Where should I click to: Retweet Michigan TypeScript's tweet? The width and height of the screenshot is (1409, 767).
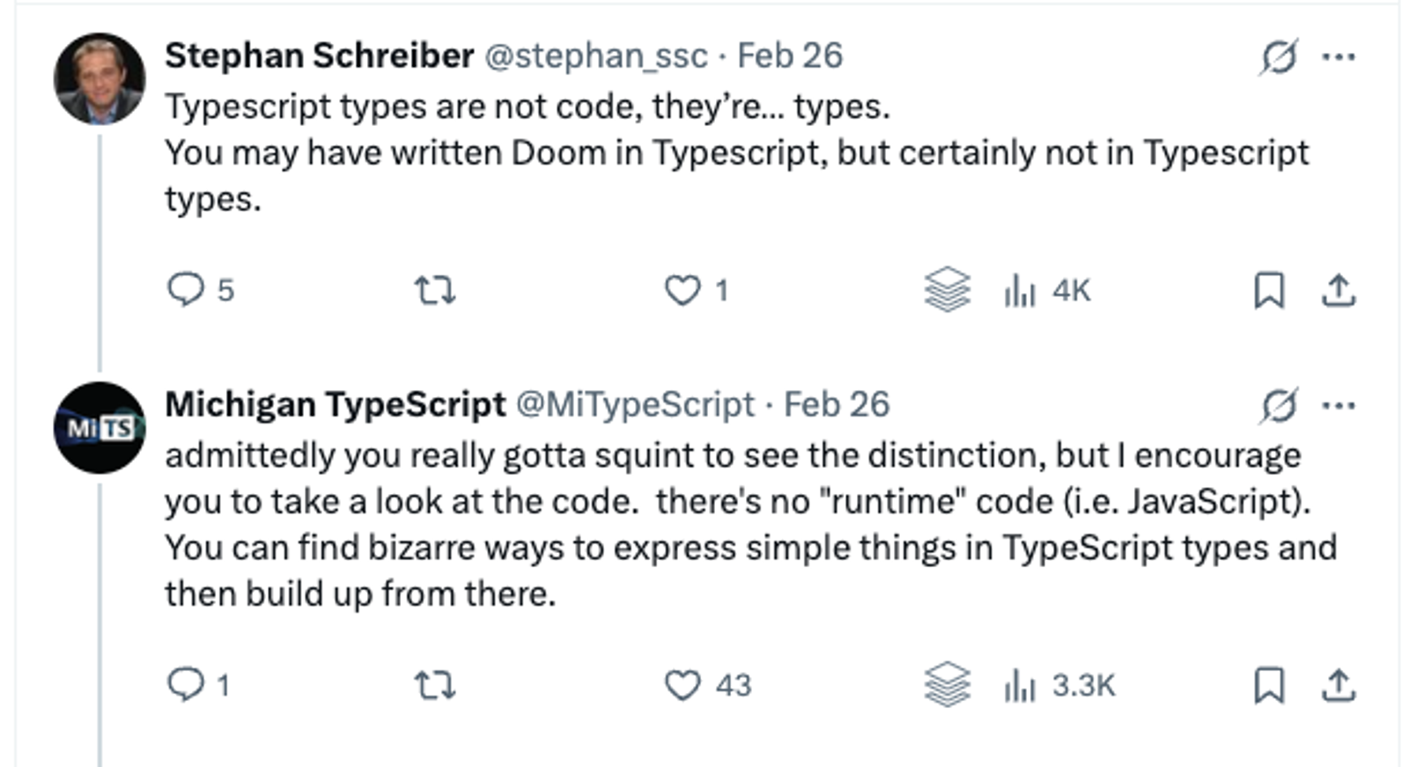[435, 684]
